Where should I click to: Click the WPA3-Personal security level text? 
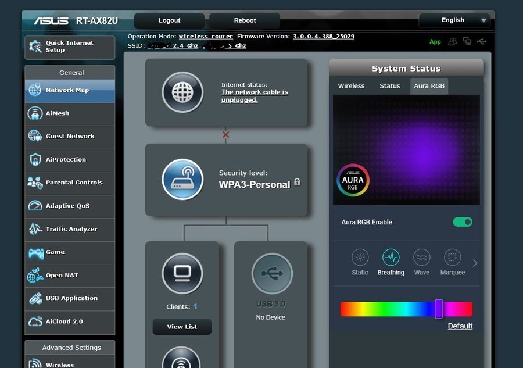[x=254, y=184]
